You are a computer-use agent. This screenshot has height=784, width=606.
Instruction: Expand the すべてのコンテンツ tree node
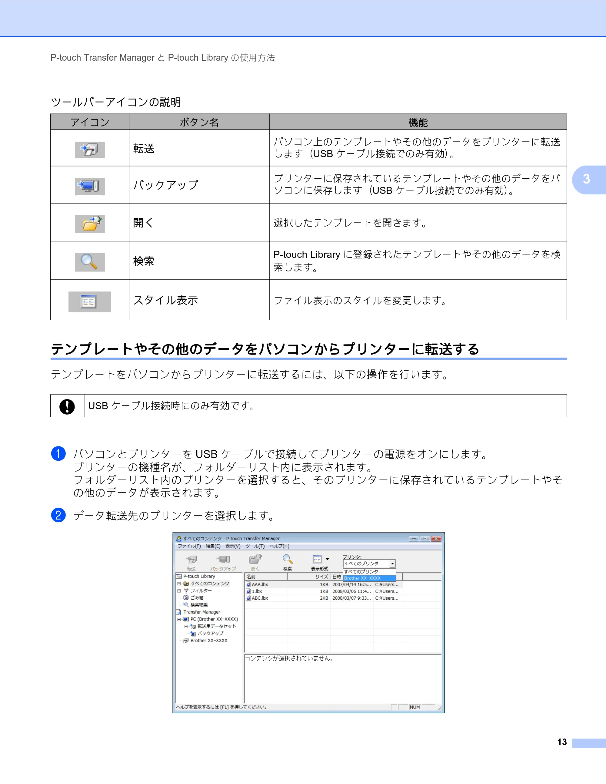pyautogui.click(x=179, y=584)
